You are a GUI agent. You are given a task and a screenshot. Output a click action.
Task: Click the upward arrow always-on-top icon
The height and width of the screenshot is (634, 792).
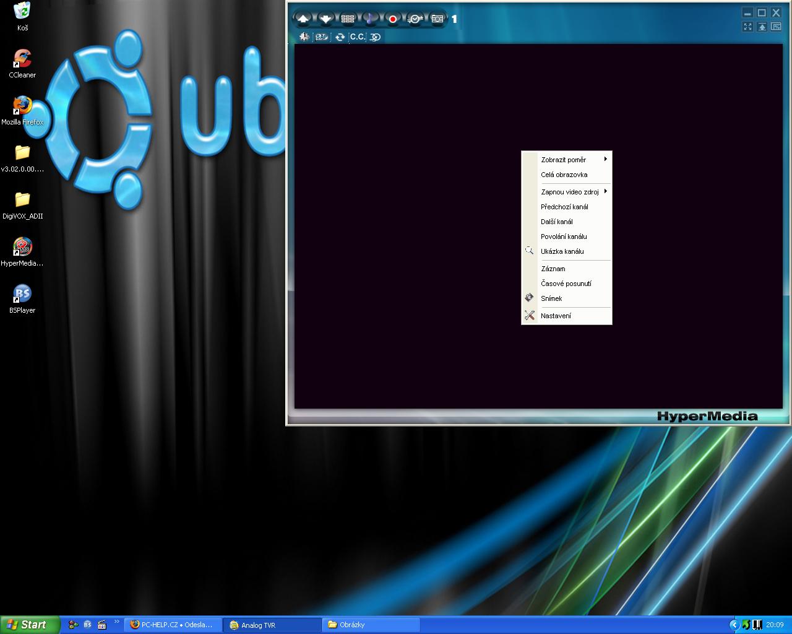tap(762, 27)
